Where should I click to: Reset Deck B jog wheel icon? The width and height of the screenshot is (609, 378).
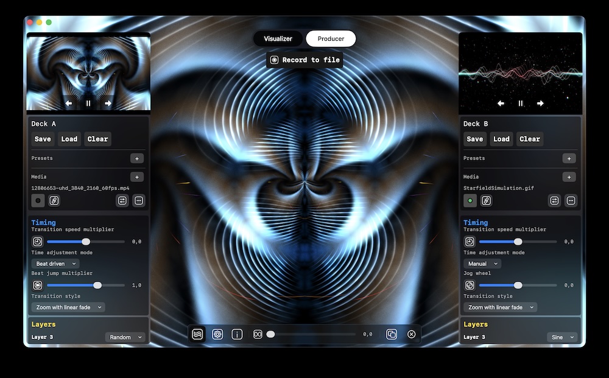(x=470, y=285)
